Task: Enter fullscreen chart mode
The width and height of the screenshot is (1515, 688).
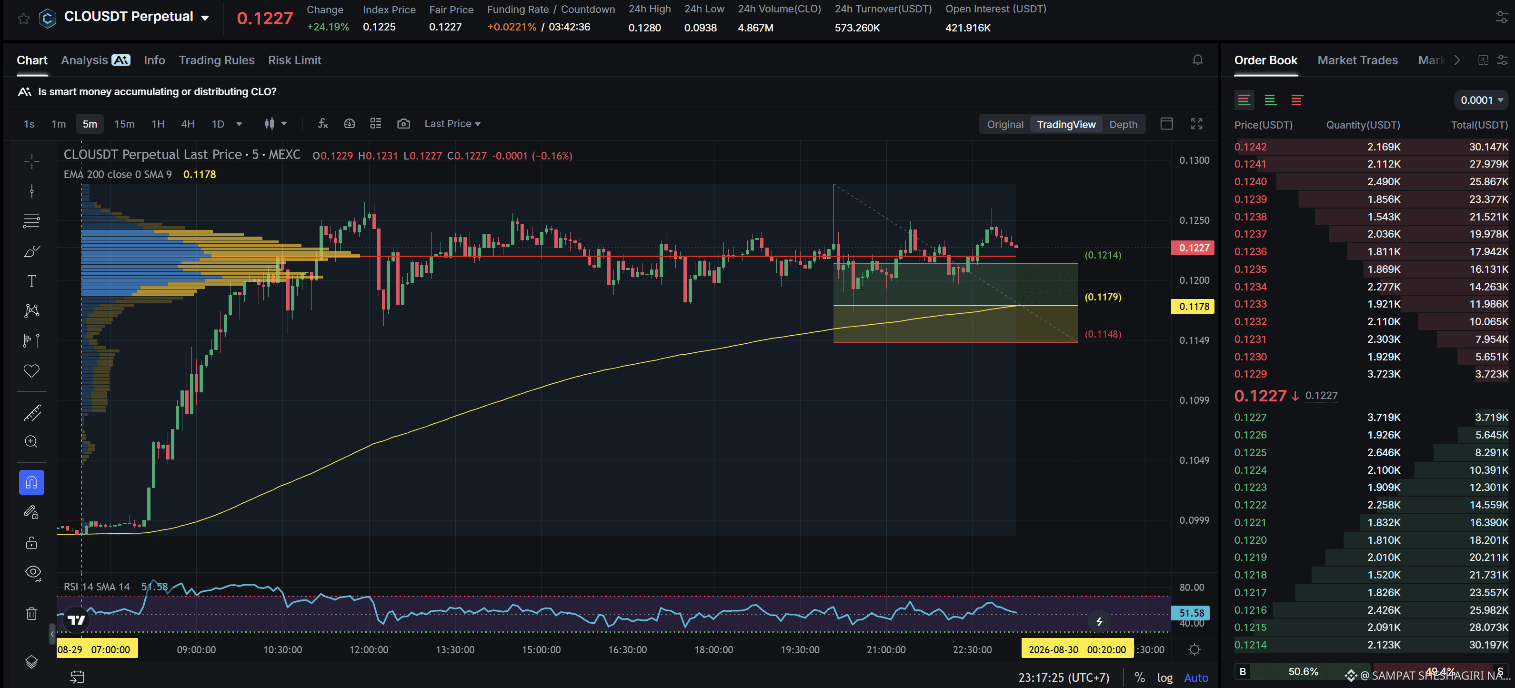Action: pos(1196,123)
